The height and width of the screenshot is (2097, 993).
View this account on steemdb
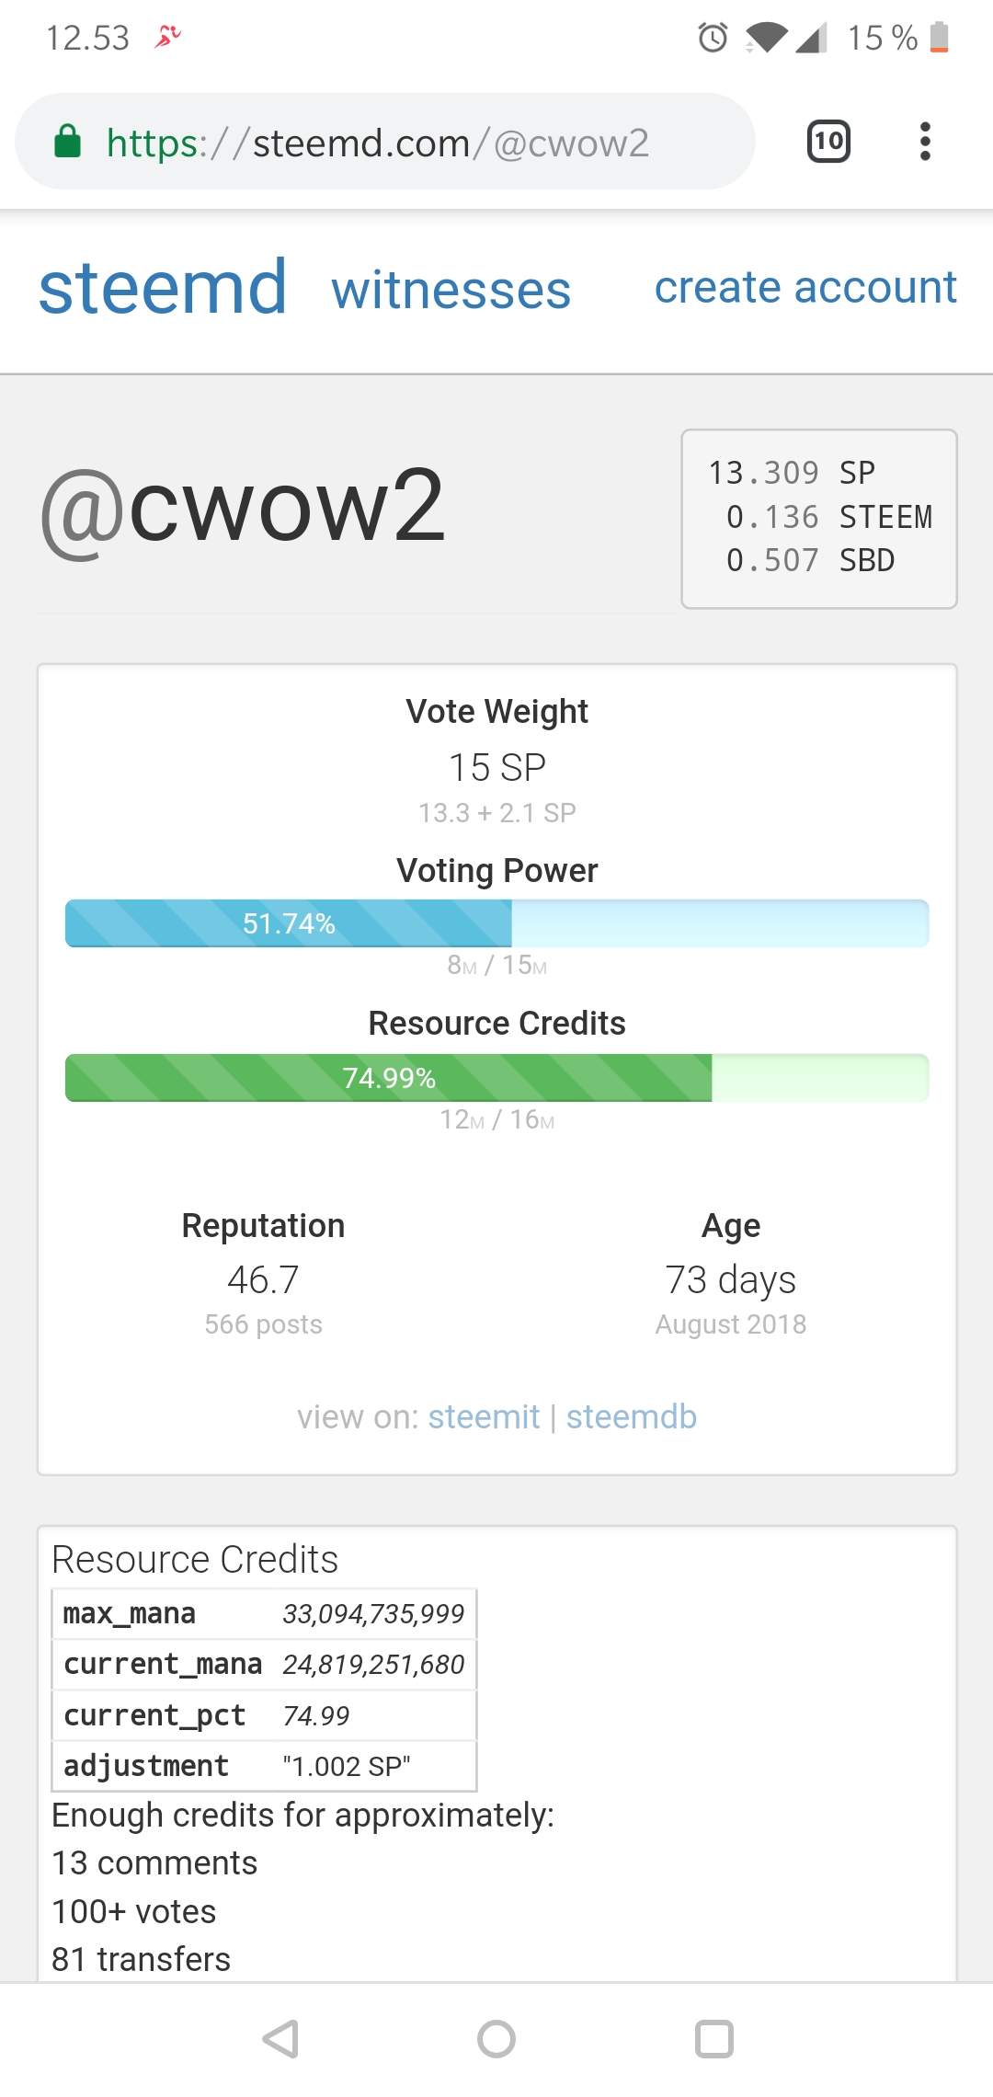click(x=631, y=1416)
